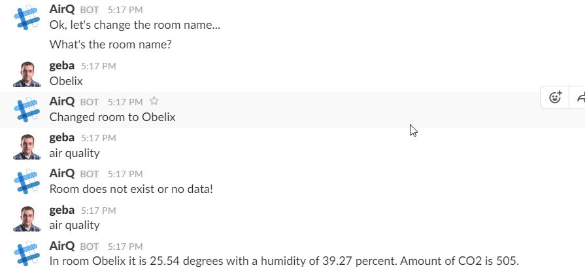Image resolution: width=585 pixels, height=276 pixels.
Task: Click AirQ avatar next to the CO2 reading message
Action: click(27, 254)
